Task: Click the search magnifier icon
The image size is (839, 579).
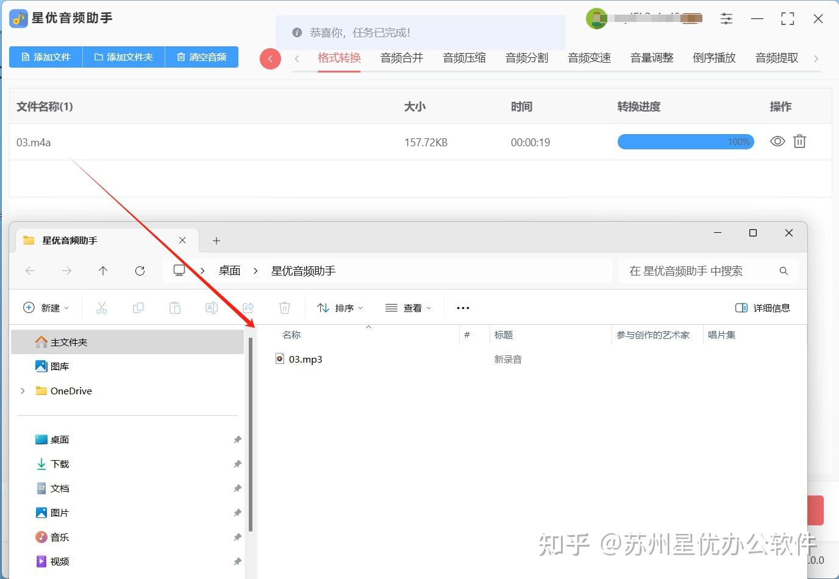Action: [784, 271]
